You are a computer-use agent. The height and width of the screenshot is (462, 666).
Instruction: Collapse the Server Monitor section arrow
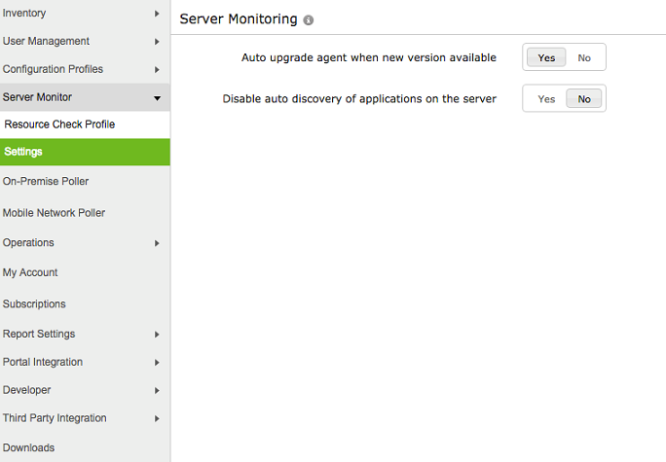(157, 98)
